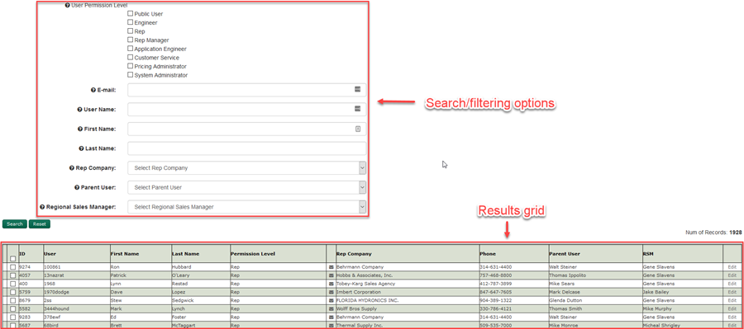Click the help icon beside User Permission Level
This screenshot has height=329, width=744.
coord(67,5)
